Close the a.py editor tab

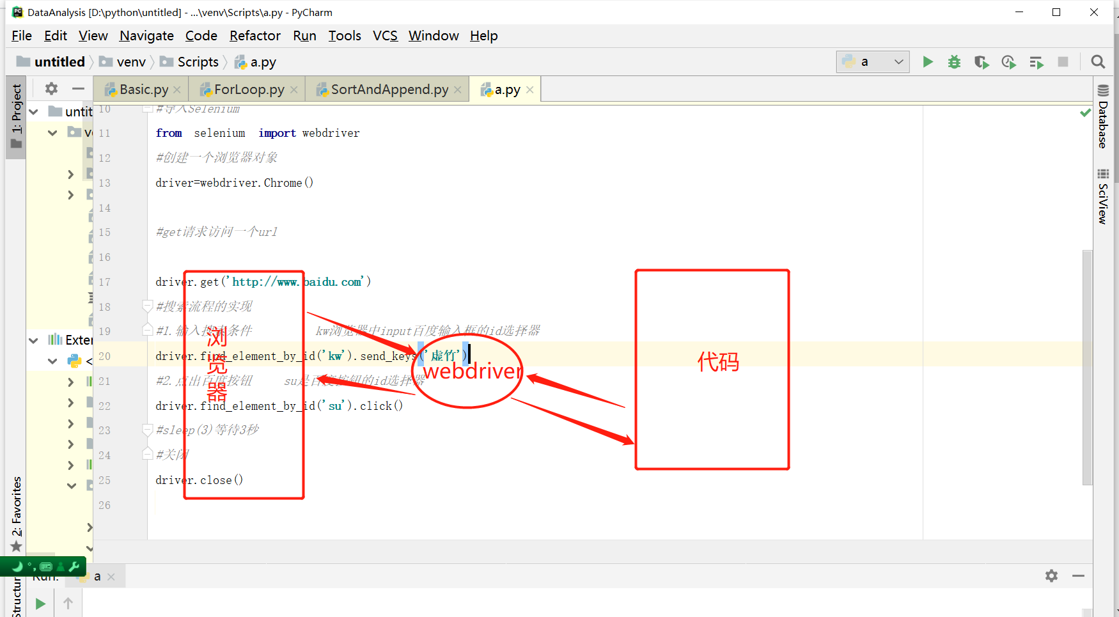coord(529,90)
